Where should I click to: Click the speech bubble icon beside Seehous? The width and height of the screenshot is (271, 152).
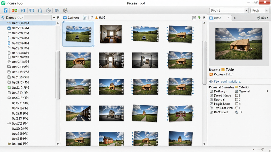tap(65, 18)
